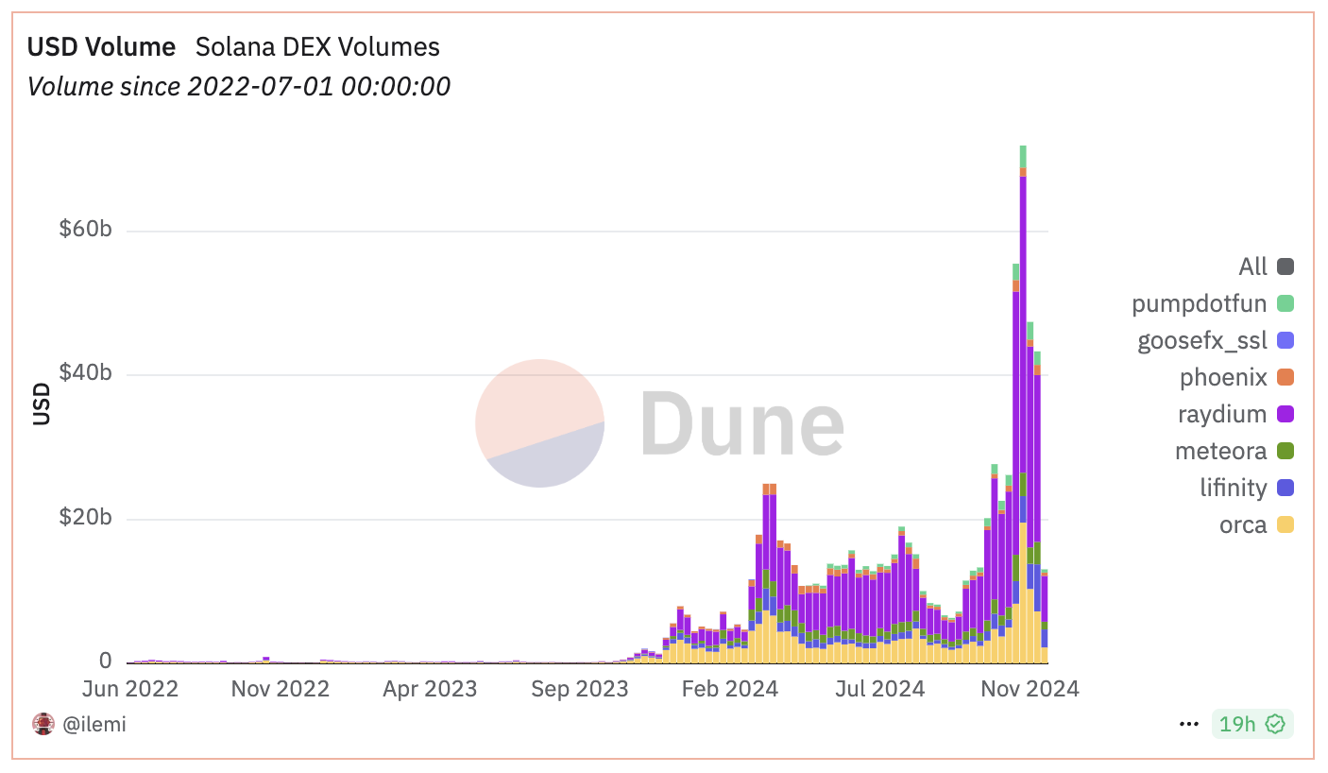1328x773 pixels.
Task: Click raydium's purple legend swatch
Action: 1287,413
